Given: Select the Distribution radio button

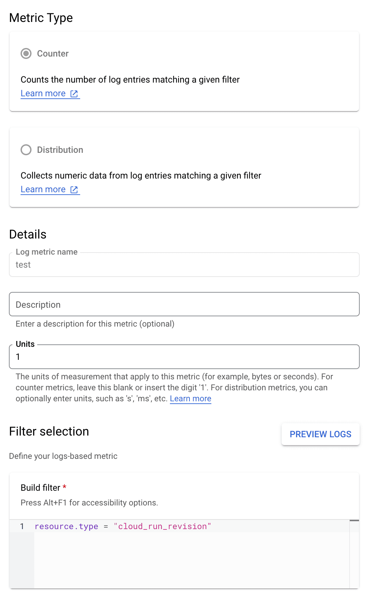Looking at the screenshot, I should [26, 150].
